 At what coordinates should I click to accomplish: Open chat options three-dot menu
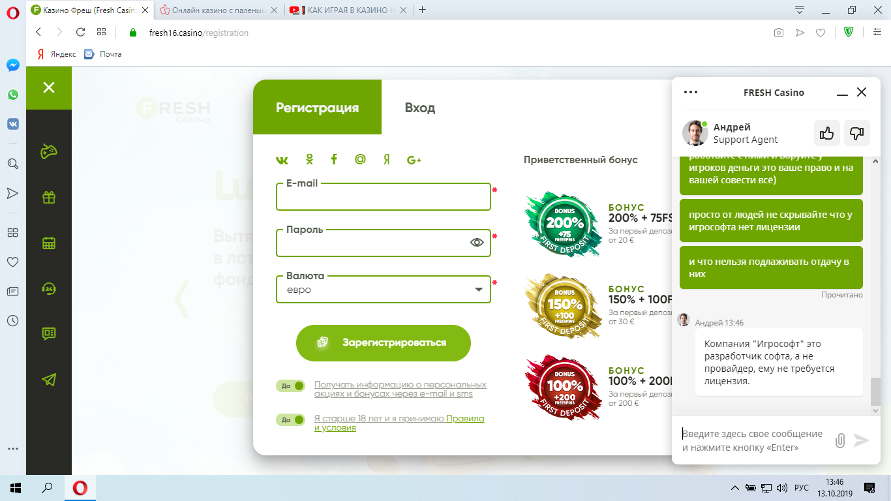click(x=690, y=92)
